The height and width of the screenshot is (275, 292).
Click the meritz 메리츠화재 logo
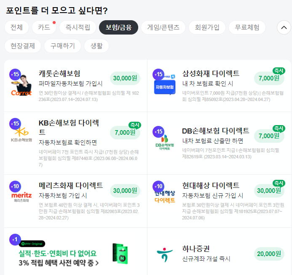pyautogui.click(x=21, y=197)
